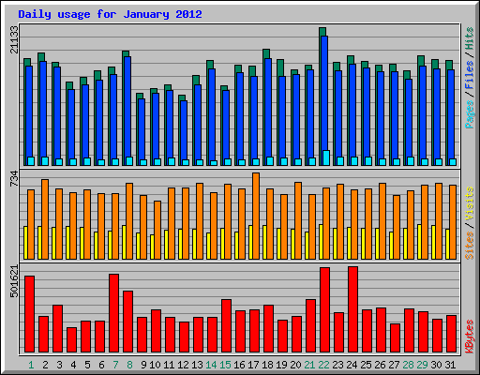This screenshot has width=480, height=375.
Task: Select day label 10 on the axis
Action: pyautogui.click(x=155, y=365)
